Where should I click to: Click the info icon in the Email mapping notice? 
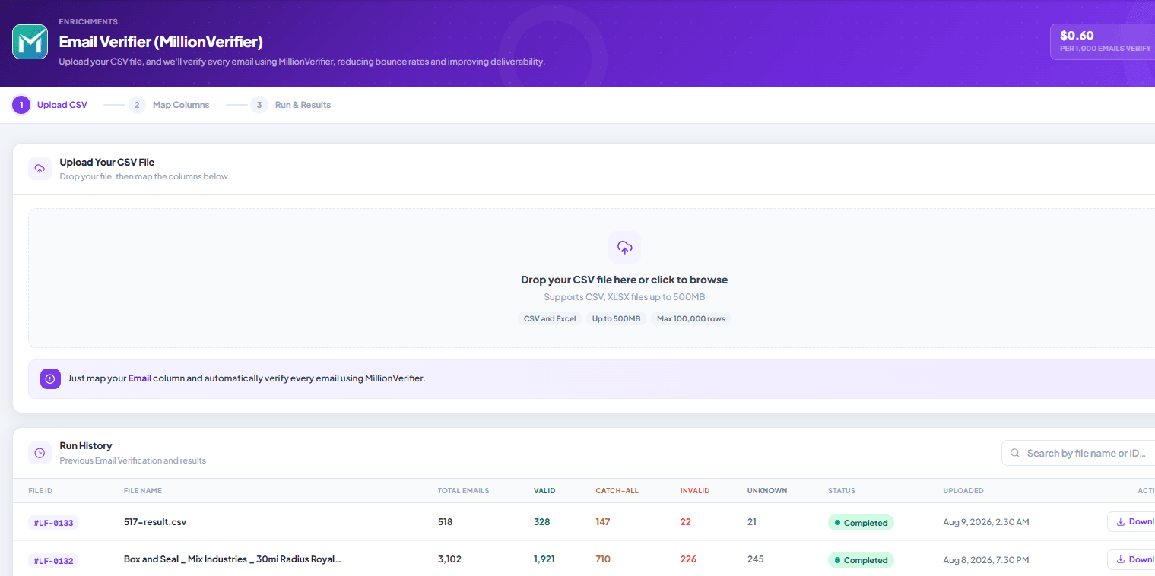coord(50,378)
